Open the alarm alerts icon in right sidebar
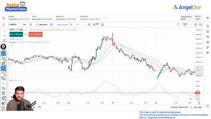 (x=207, y=53)
